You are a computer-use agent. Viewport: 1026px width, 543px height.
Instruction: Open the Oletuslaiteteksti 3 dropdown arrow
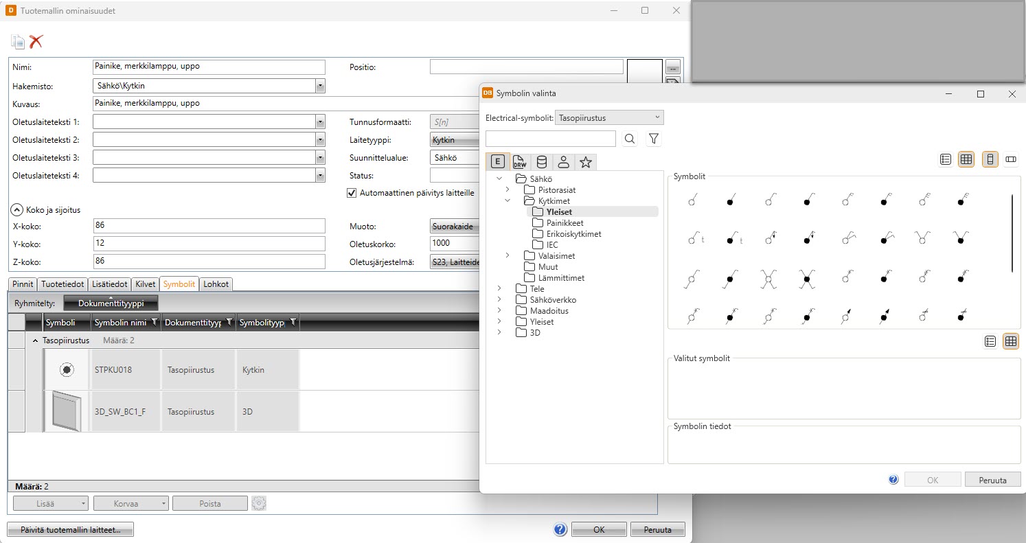pyautogui.click(x=320, y=157)
